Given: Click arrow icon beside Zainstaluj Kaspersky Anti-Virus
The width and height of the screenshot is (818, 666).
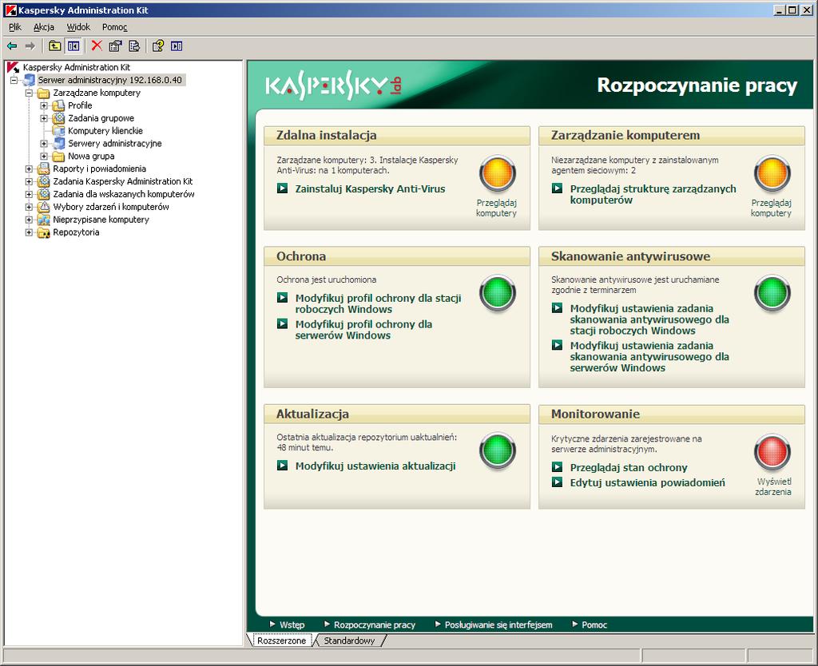Looking at the screenshot, I should point(282,188).
